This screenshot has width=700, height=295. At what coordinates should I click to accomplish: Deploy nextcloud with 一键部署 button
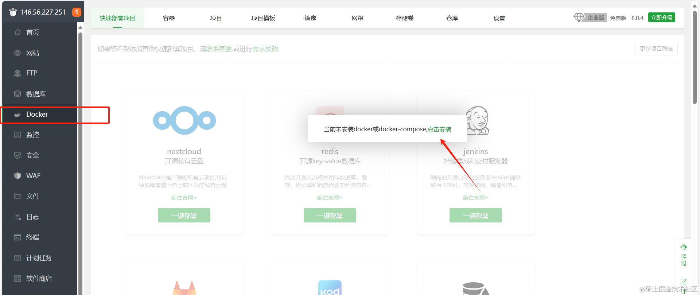[x=184, y=216]
